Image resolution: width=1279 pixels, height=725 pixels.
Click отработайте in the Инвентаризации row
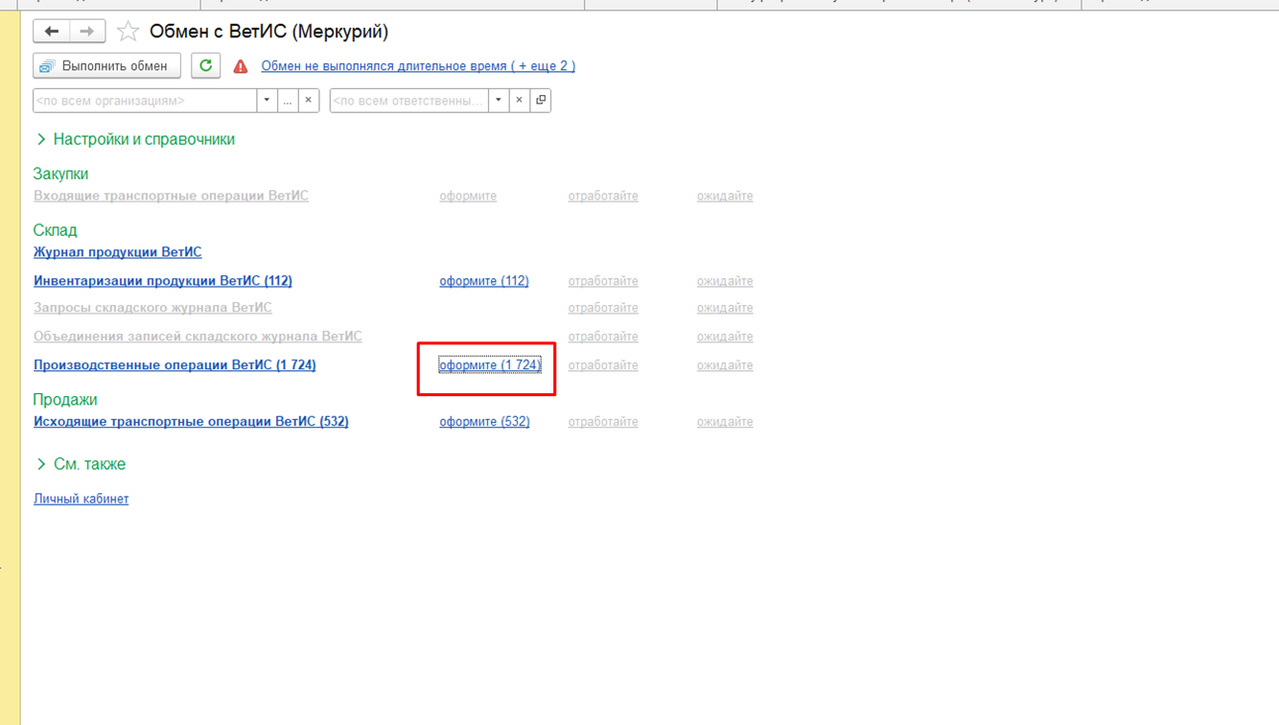pyautogui.click(x=603, y=281)
